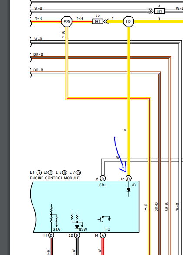Image resolution: width=183 pixels, height=255 pixels.
Task: Click the blue hand-drawn arrow annotation
Action: (x=120, y=154)
